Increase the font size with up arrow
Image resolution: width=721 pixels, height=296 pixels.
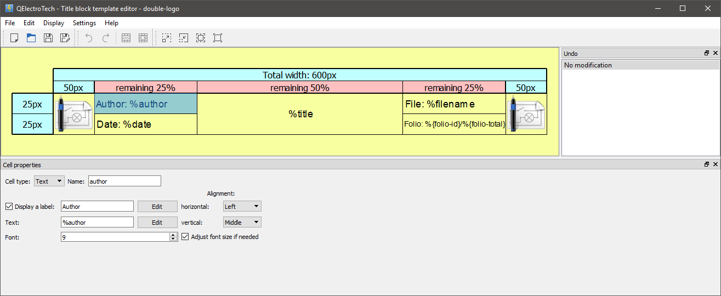click(173, 235)
